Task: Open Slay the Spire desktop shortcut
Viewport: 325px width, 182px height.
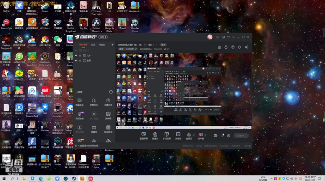Action: pos(96,161)
